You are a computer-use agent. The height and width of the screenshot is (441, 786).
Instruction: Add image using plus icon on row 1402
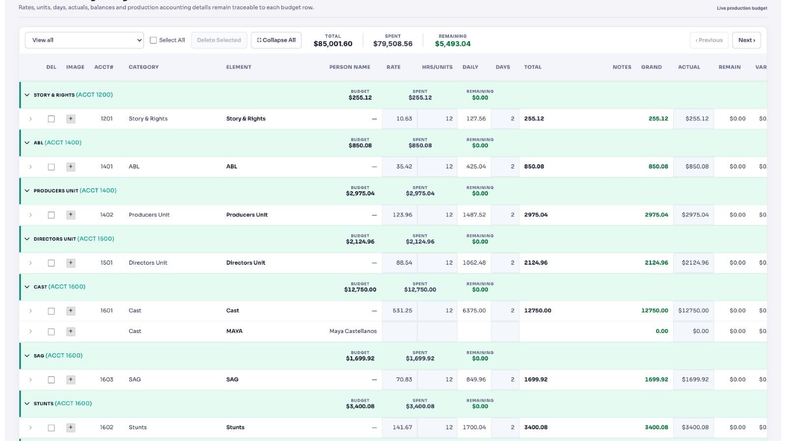coord(71,215)
